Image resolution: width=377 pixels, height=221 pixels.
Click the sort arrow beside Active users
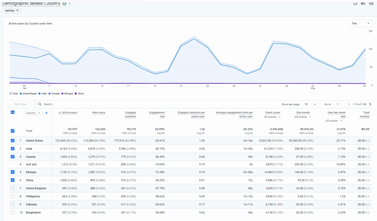point(60,113)
